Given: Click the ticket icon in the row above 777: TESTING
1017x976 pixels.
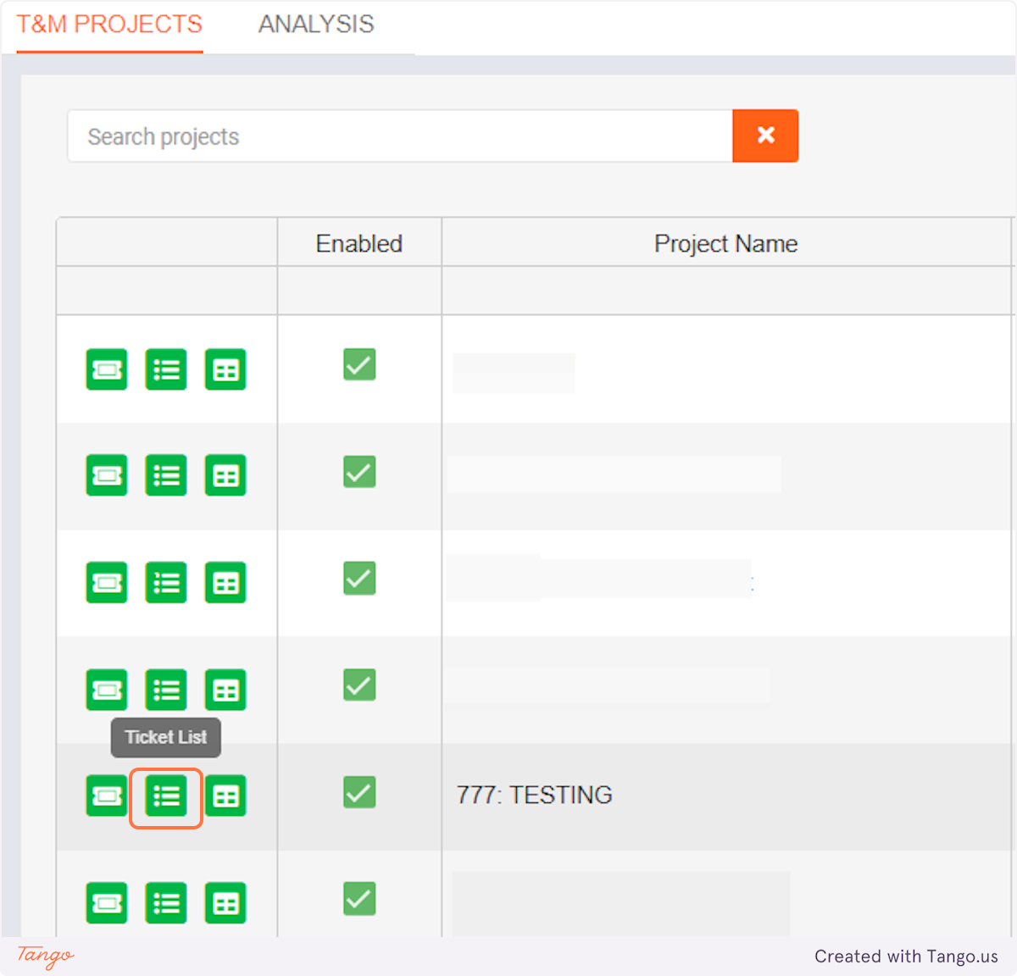Looking at the screenshot, I should [107, 690].
